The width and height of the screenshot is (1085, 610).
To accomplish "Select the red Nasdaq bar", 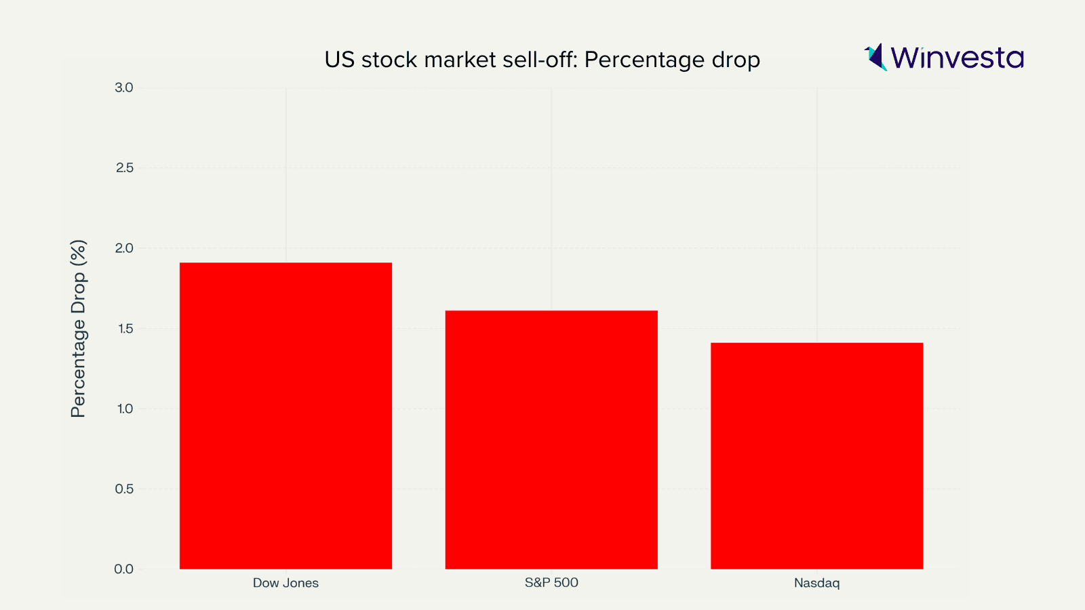I will (x=816, y=455).
